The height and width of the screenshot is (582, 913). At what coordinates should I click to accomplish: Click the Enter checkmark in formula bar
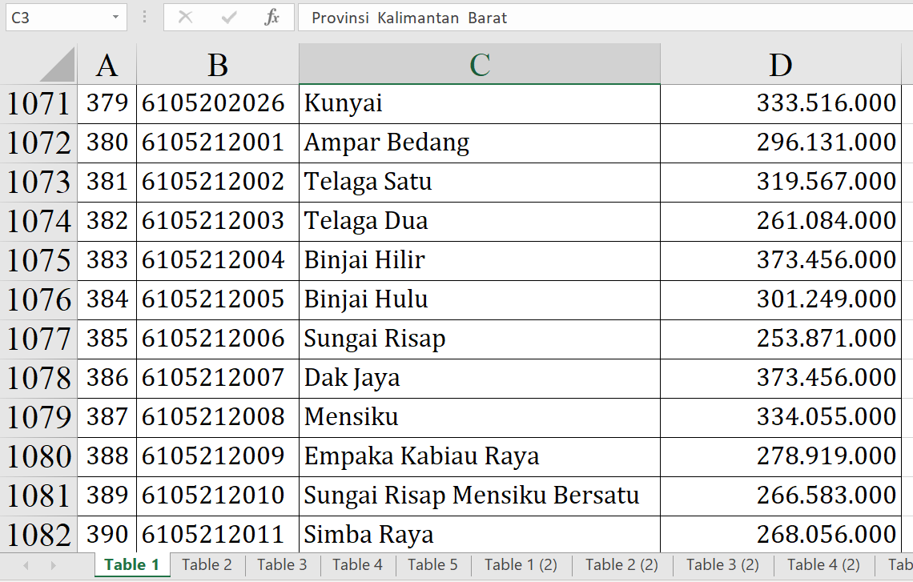(x=229, y=18)
